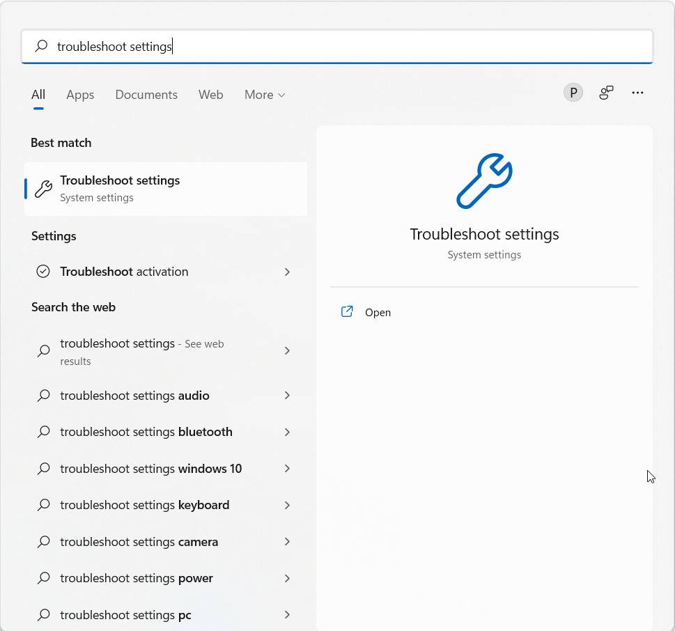Click inside the search input field
The height and width of the screenshot is (631, 675).
click(279, 46)
